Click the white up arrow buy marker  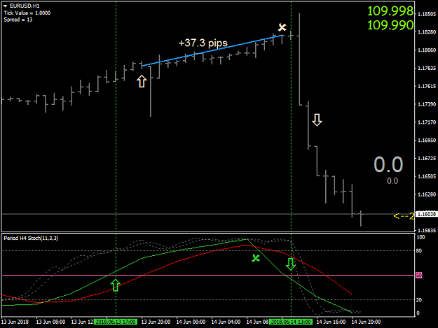click(142, 81)
